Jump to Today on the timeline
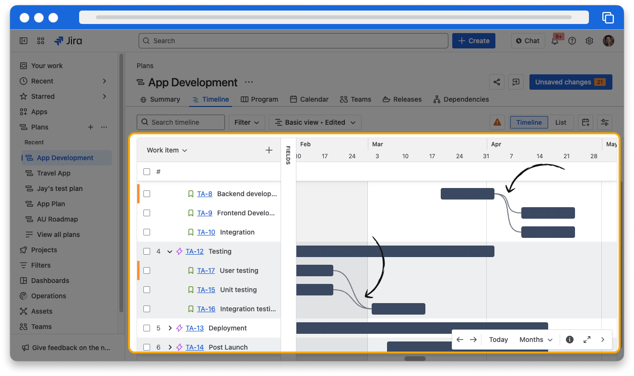This screenshot has width=634, height=376. [498, 340]
